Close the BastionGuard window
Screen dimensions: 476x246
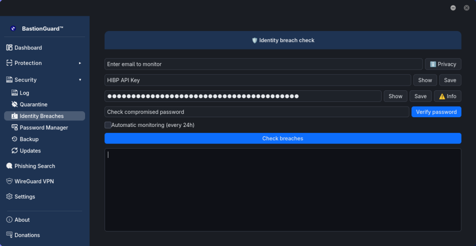467,8
